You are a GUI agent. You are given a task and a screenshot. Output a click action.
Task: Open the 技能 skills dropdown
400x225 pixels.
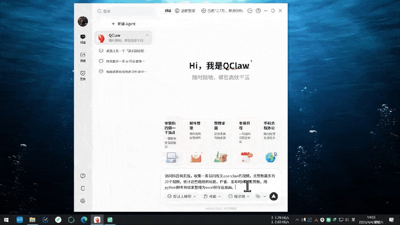tap(212, 196)
